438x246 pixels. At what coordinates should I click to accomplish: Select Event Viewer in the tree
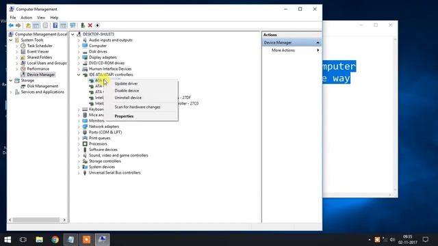38,52
